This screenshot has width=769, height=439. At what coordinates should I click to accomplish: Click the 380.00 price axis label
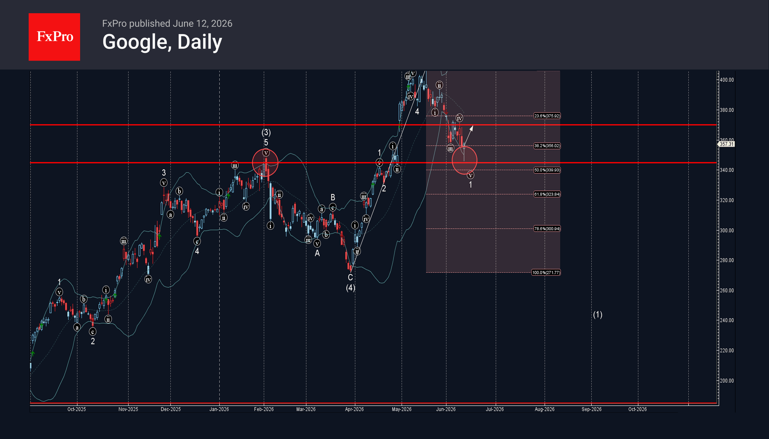click(x=727, y=110)
